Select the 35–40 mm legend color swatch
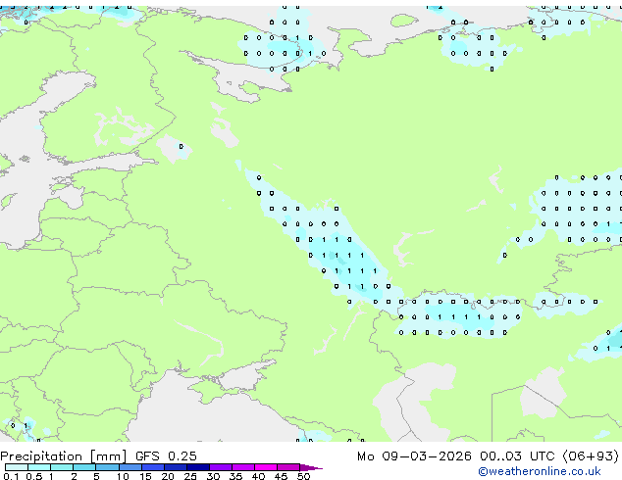This screenshot has width=622, height=480. [x=243, y=467]
